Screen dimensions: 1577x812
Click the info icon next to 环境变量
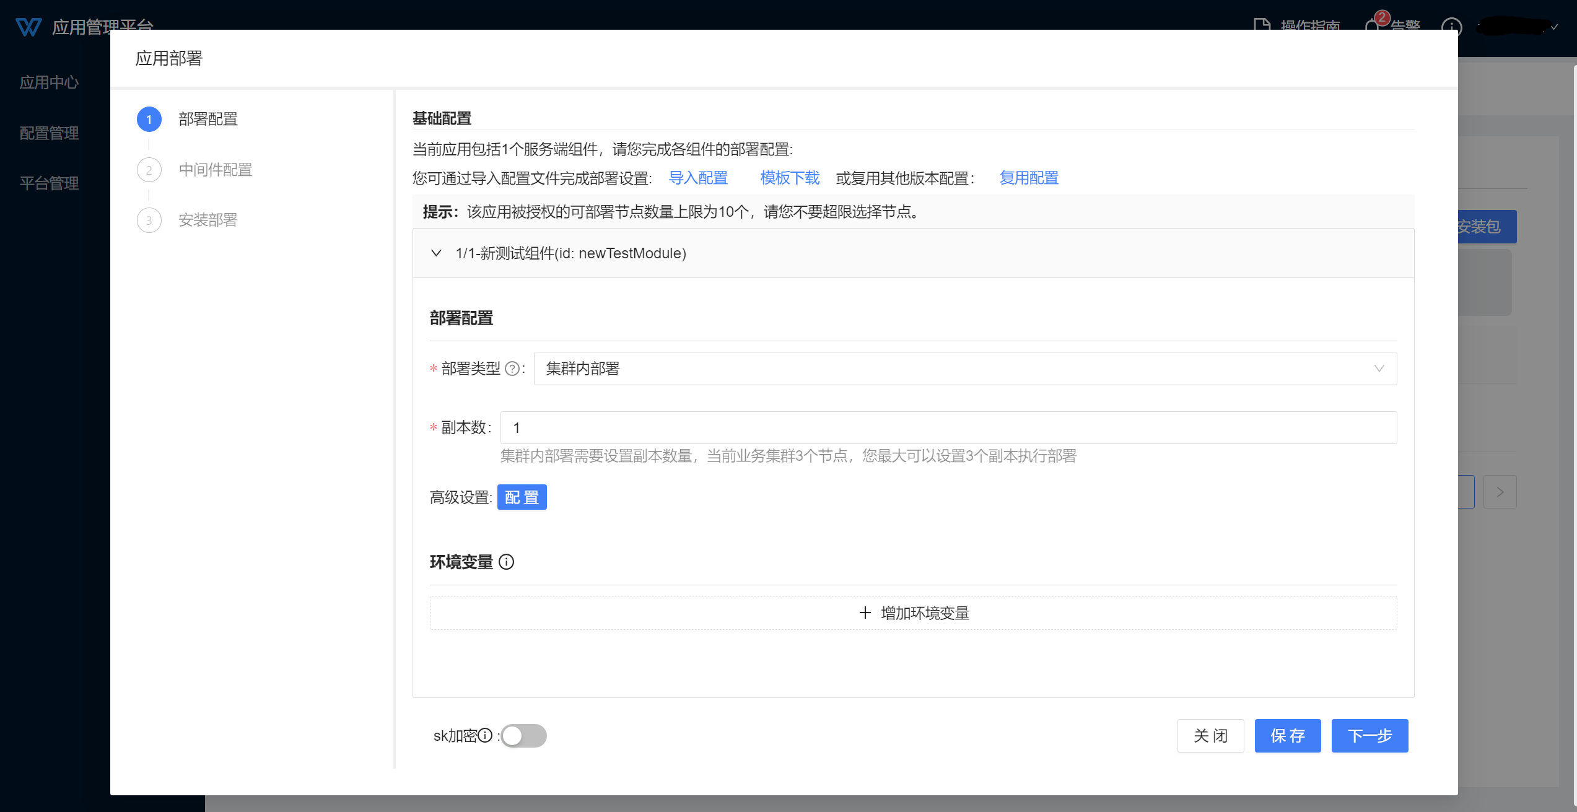(506, 562)
